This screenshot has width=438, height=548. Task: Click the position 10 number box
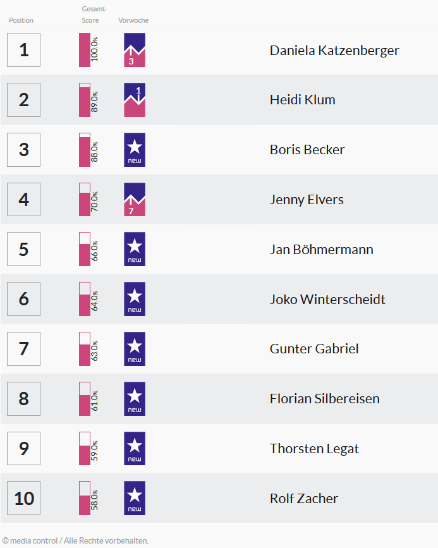coord(24,498)
